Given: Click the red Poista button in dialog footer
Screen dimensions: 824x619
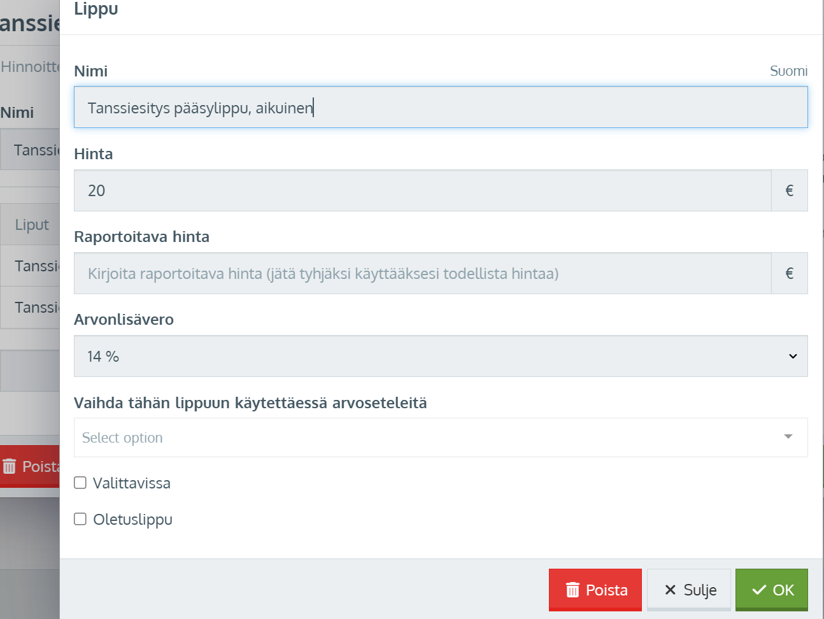Looking at the screenshot, I should [x=595, y=590].
